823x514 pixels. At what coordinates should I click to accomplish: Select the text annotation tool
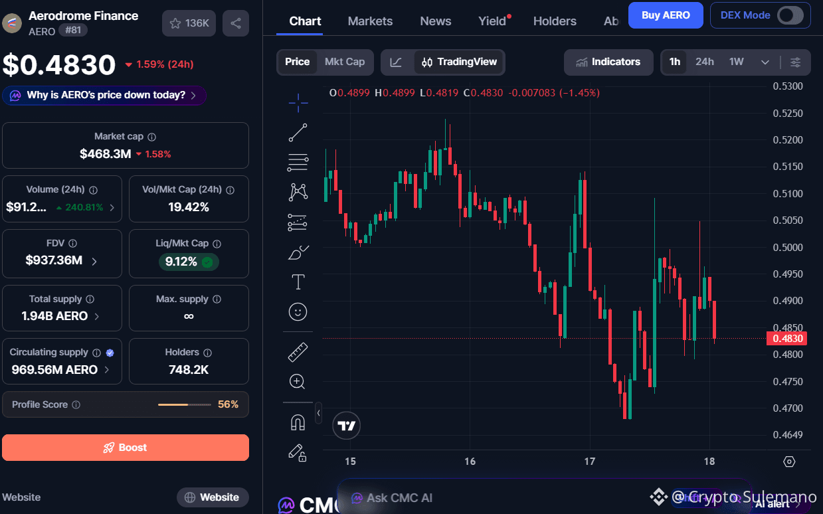(x=298, y=282)
